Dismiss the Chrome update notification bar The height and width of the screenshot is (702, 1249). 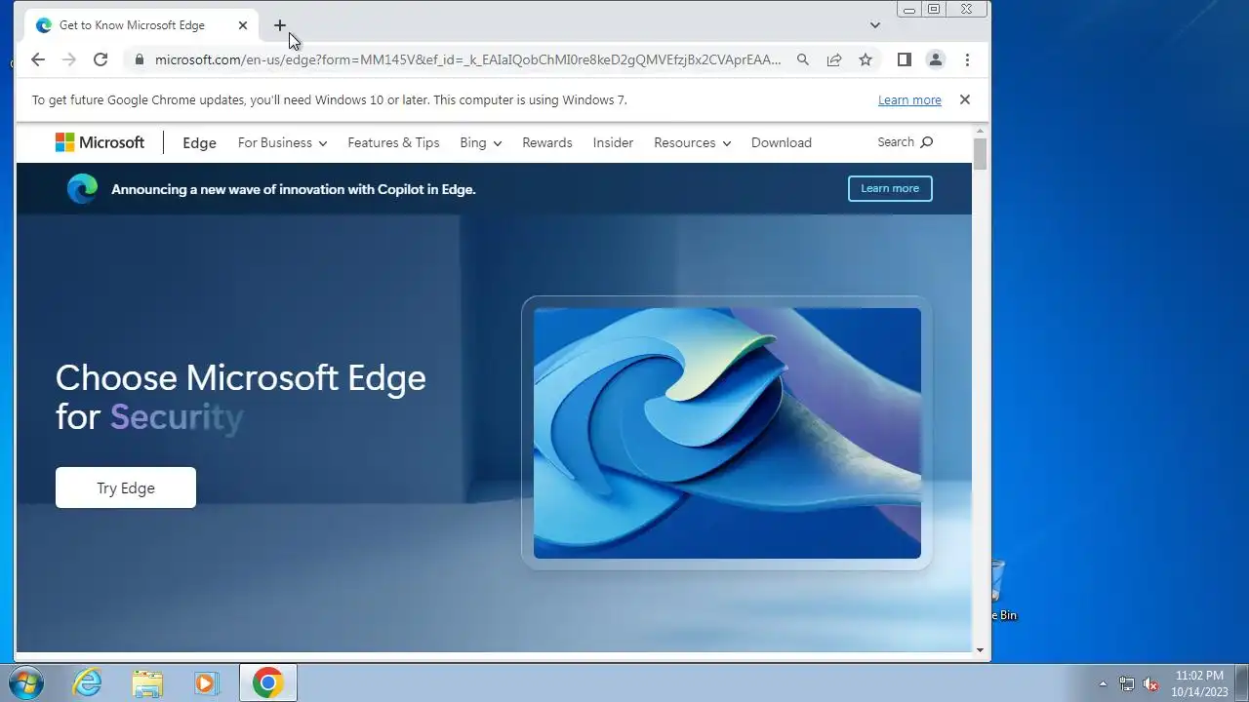tap(965, 99)
